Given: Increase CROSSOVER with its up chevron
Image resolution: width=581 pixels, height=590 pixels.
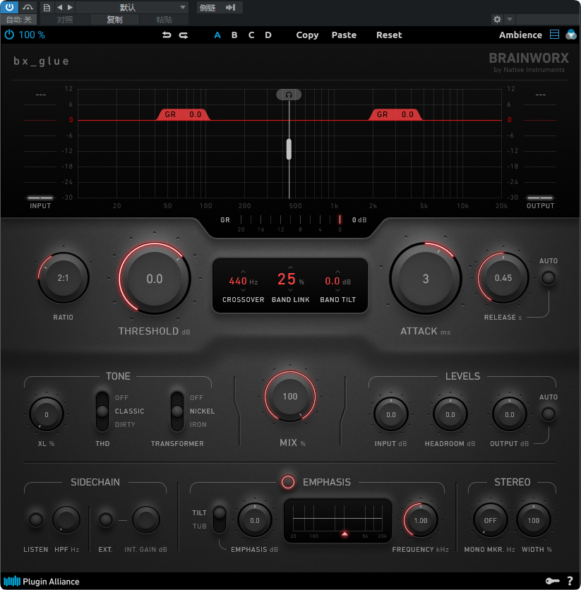Looking at the screenshot, I should [x=243, y=272].
